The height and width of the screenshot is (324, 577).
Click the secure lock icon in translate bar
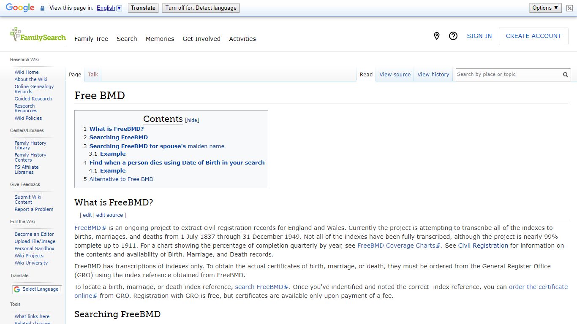pos(42,8)
